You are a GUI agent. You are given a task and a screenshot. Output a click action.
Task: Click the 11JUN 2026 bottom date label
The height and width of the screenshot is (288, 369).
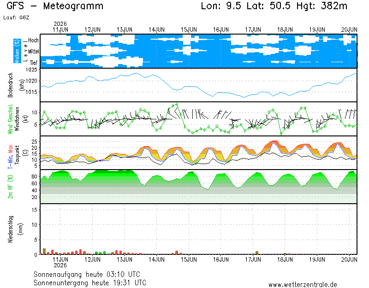click(60, 262)
